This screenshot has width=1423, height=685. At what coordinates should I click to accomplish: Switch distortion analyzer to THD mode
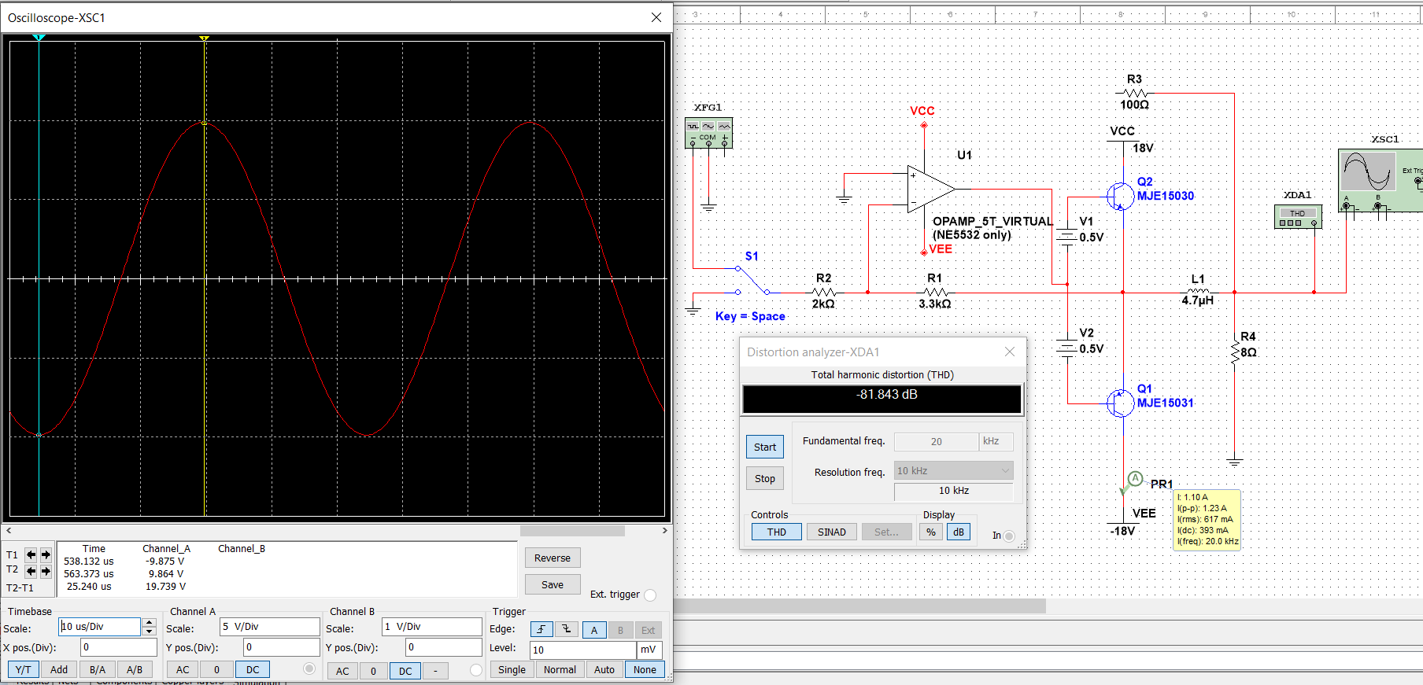(777, 532)
